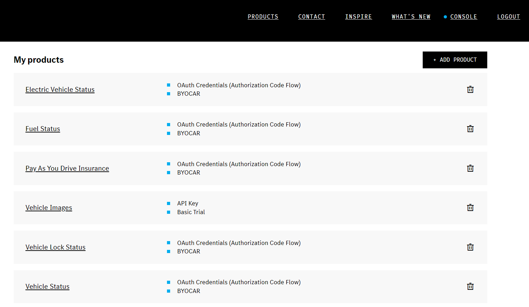Open Electric Vehicle Status product link

60,89
